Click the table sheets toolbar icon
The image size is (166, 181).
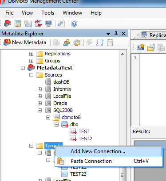[x=28, y=23]
